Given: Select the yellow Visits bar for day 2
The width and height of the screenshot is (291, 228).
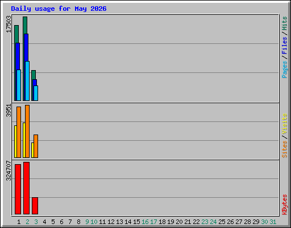Looking at the screenshot, I should [24, 140].
